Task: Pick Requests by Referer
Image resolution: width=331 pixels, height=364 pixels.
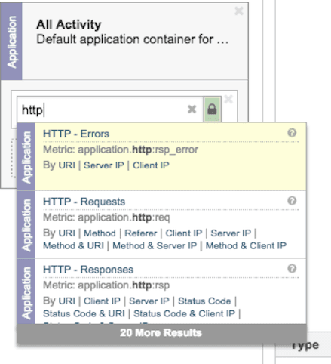Action: click(x=141, y=233)
